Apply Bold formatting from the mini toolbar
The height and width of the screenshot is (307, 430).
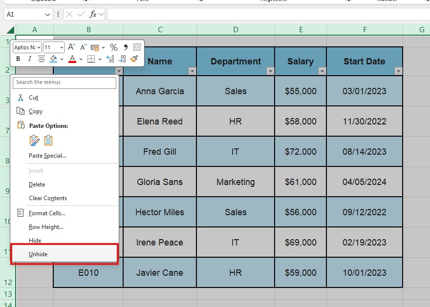click(x=18, y=59)
